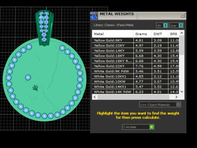Select the White Gold:10KW row

click(135, 81)
